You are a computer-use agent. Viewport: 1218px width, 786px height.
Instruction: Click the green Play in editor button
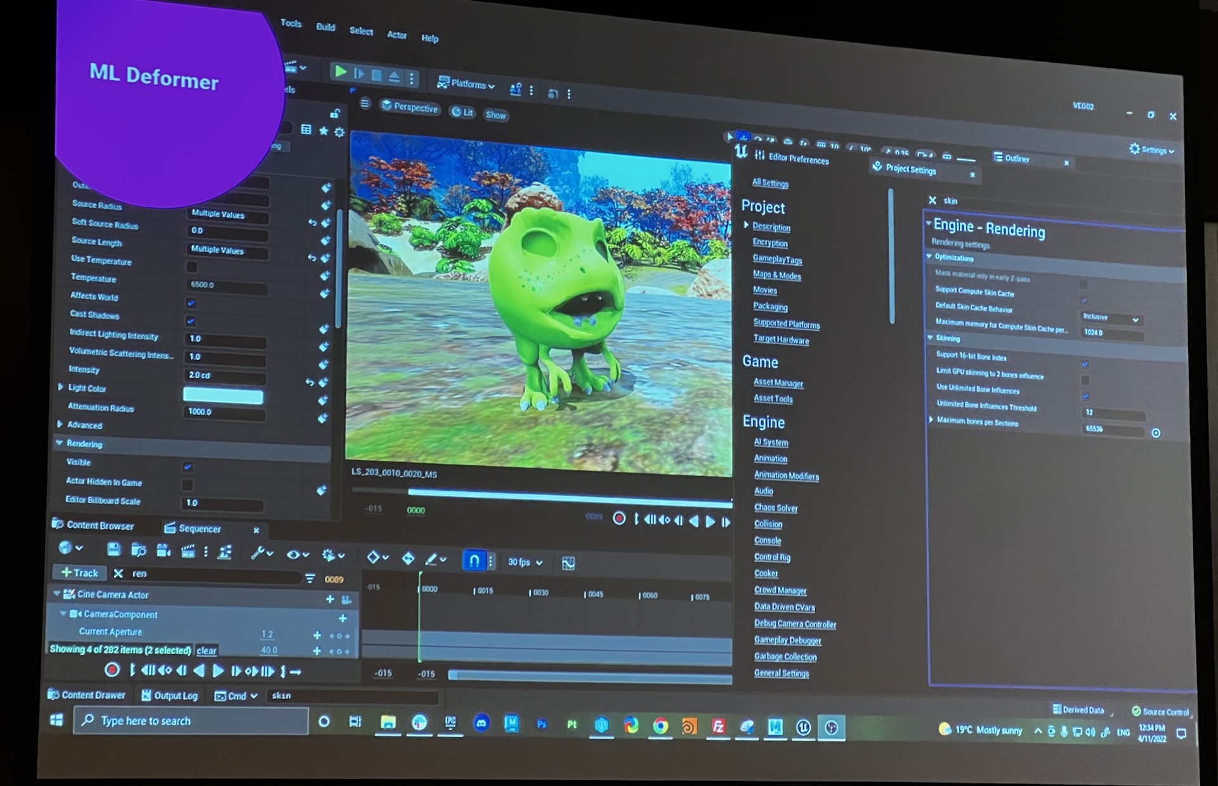point(341,72)
